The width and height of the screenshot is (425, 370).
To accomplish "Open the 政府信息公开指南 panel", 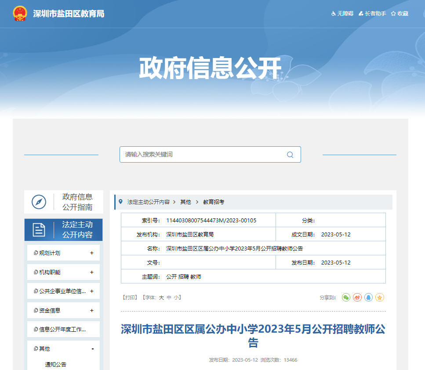I will point(64,202).
